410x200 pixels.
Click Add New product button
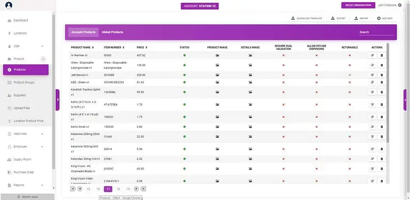tap(384, 18)
